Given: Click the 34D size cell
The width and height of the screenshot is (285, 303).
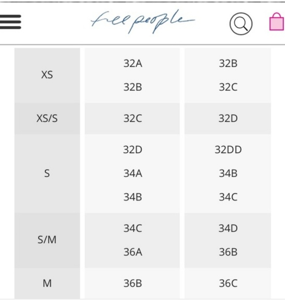Looking at the screenshot, I should click(228, 228).
